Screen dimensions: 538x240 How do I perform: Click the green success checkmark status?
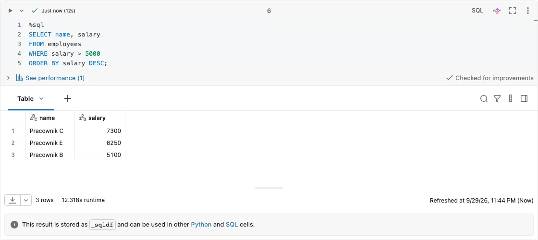pyautogui.click(x=34, y=11)
